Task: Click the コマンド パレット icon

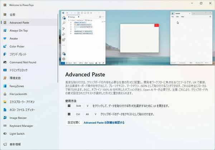Action: point(5,54)
